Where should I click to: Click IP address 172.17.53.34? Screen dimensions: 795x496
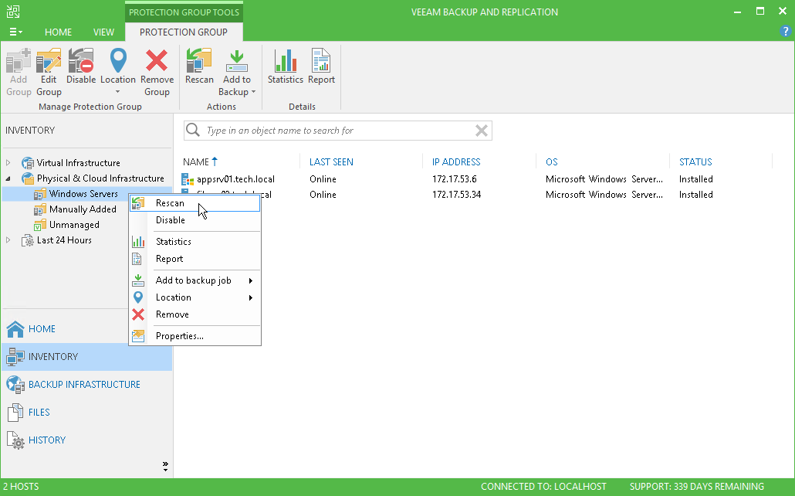(456, 195)
